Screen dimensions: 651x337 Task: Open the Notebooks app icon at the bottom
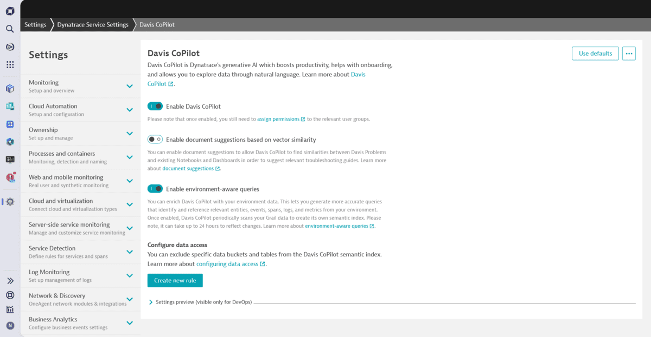click(x=9, y=309)
